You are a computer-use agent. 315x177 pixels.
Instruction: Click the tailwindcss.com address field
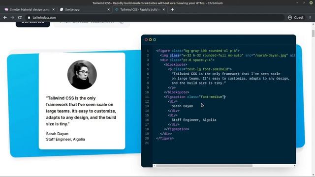155,18
